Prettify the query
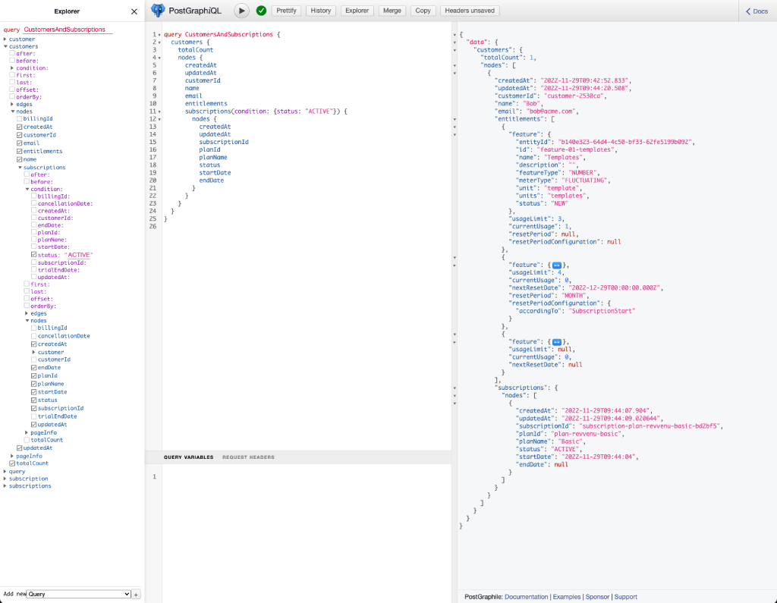This screenshot has width=777, height=603. coord(286,11)
